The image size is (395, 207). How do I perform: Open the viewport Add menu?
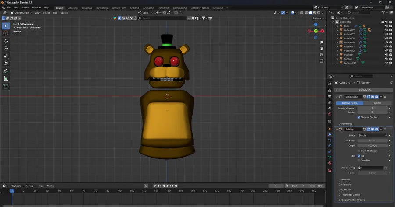(x=55, y=13)
